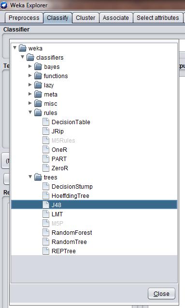The height and width of the screenshot is (308, 185).
Task: Click the classifiers folder icon
Action: (30, 57)
